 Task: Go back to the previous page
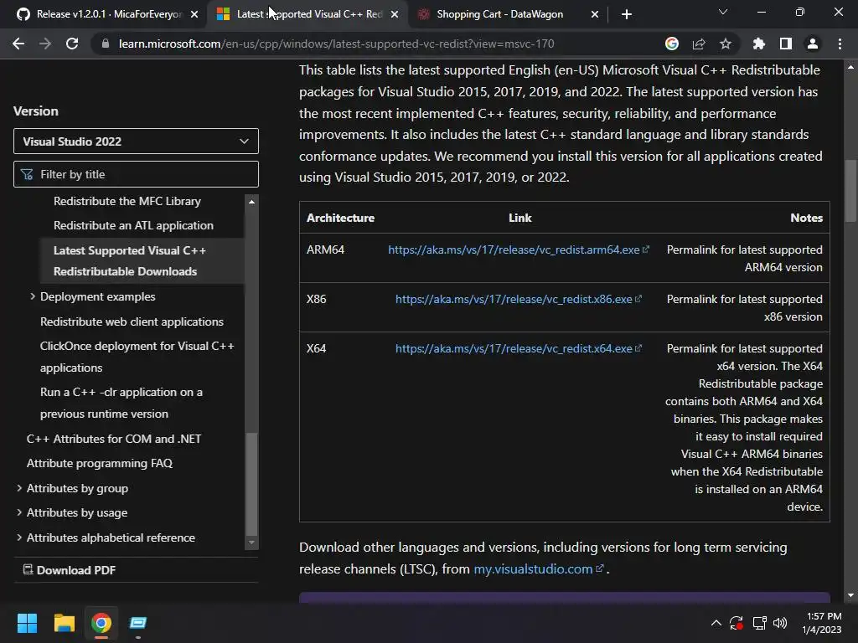click(18, 44)
